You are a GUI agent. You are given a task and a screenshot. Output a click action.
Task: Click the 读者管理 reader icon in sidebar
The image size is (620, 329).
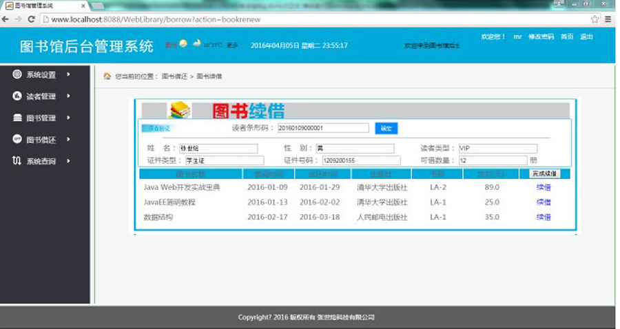17,96
